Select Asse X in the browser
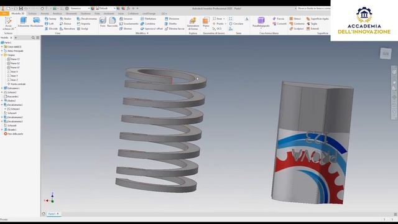 (12, 72)
